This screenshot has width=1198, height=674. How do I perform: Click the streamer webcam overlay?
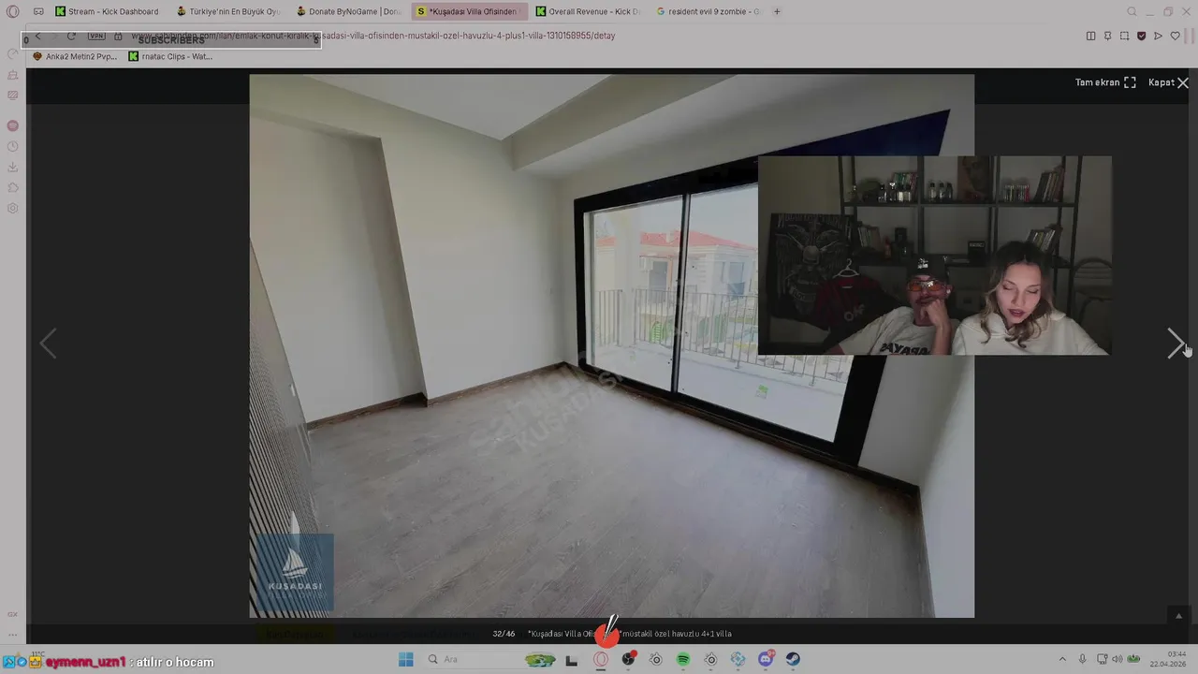coord(934,256)
